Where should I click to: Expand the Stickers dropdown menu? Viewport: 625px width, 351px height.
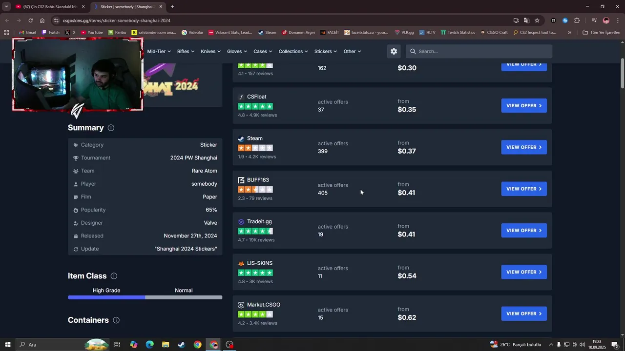point(326,51)
